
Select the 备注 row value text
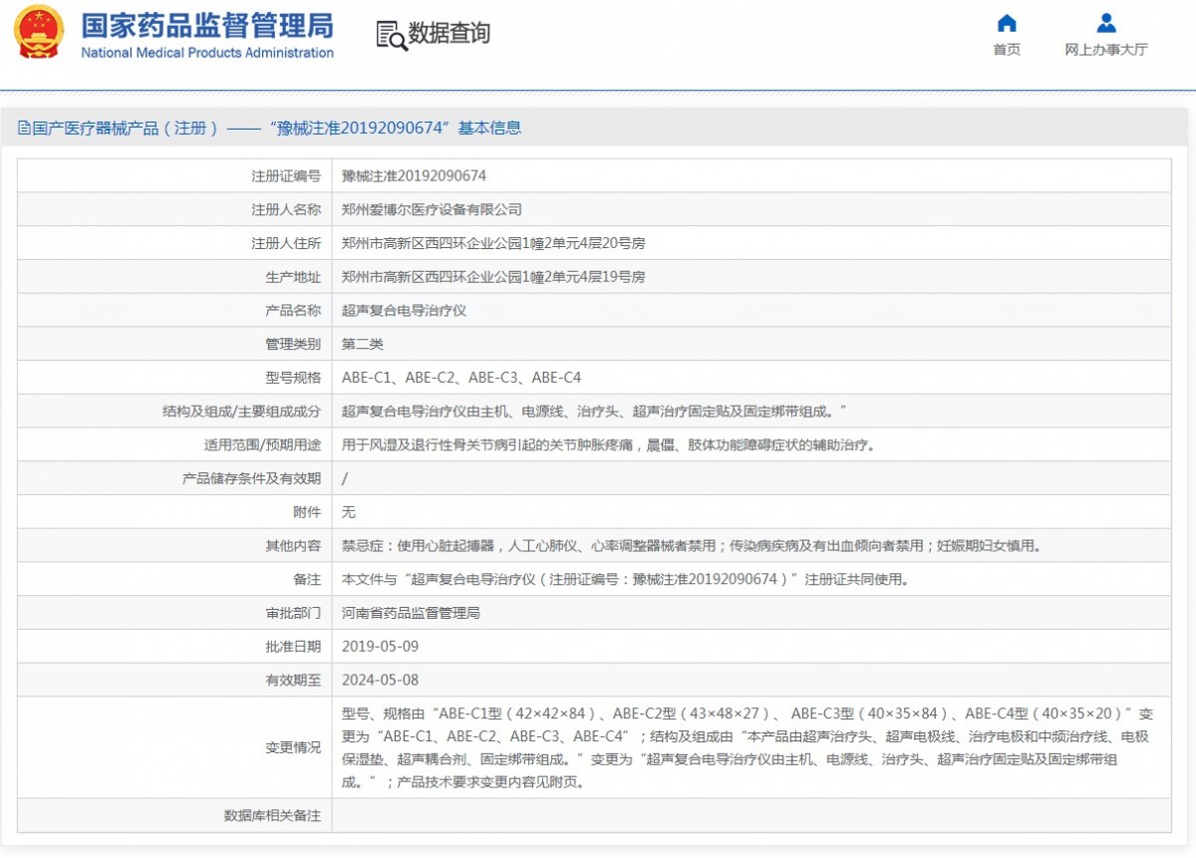click(625, 579)
